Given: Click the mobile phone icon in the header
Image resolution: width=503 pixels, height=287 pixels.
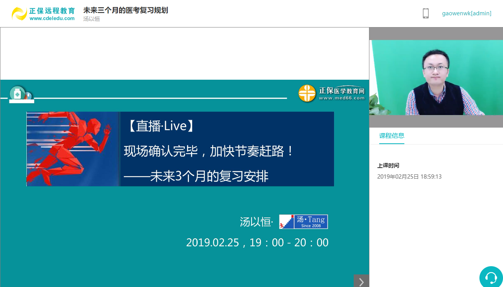Looking at the screenshot, I should click(x=426, y=13).
